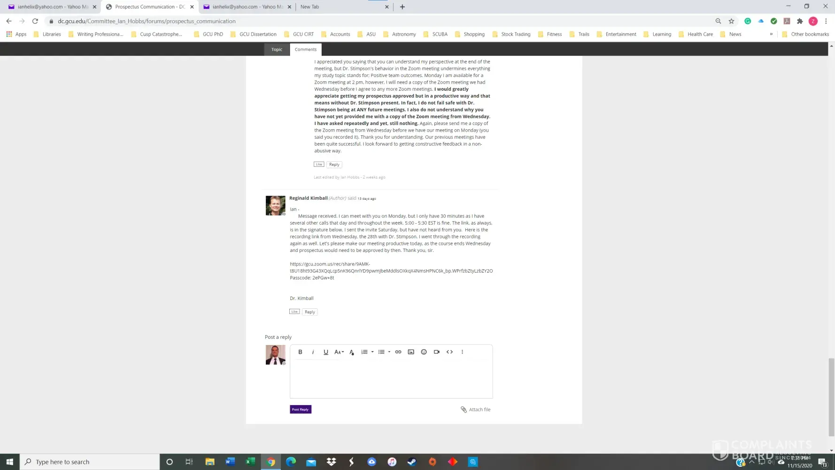Toggle underline formatting in reply editor
This screenshot has height=470, width=835.
(326, 352)
